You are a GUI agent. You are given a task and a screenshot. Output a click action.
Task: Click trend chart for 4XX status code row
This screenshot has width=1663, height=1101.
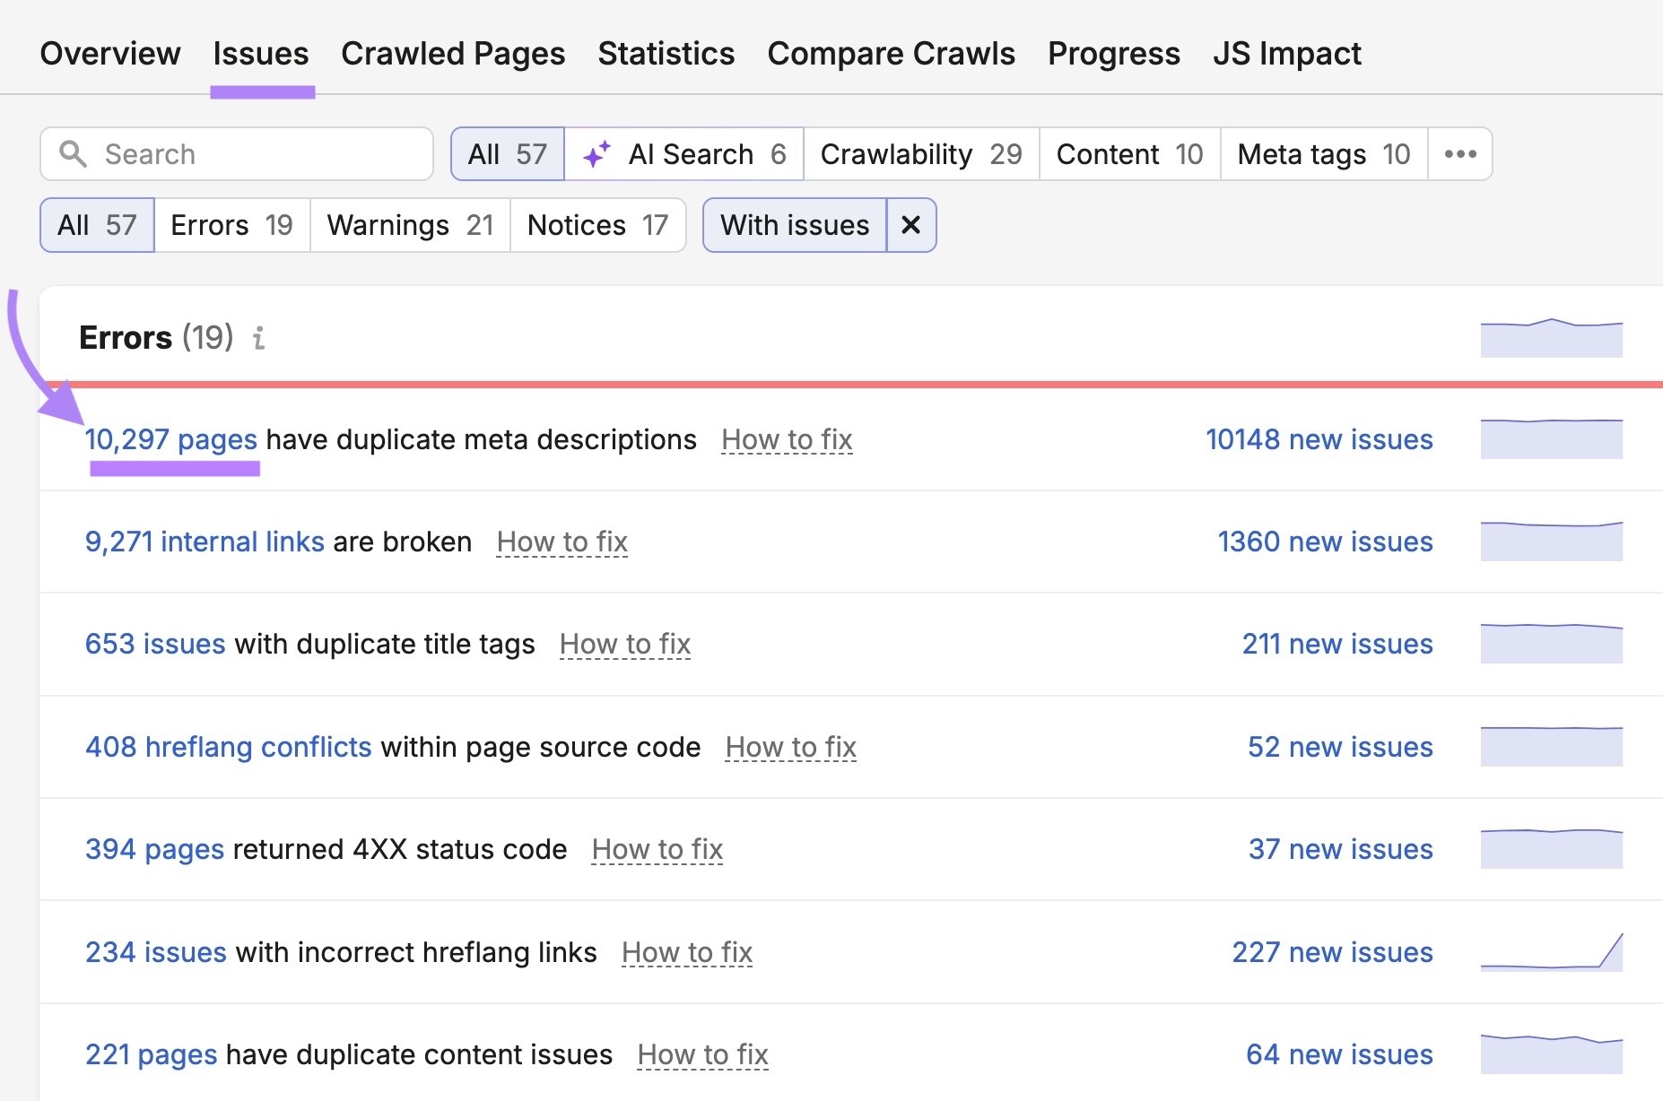tap(1552, 849)
